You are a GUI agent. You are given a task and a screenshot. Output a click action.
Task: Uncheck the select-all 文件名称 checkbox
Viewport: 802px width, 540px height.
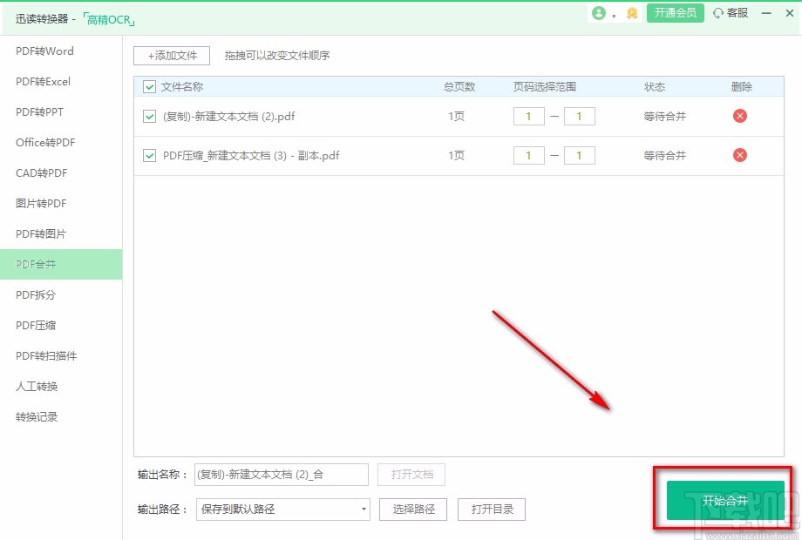148,86
